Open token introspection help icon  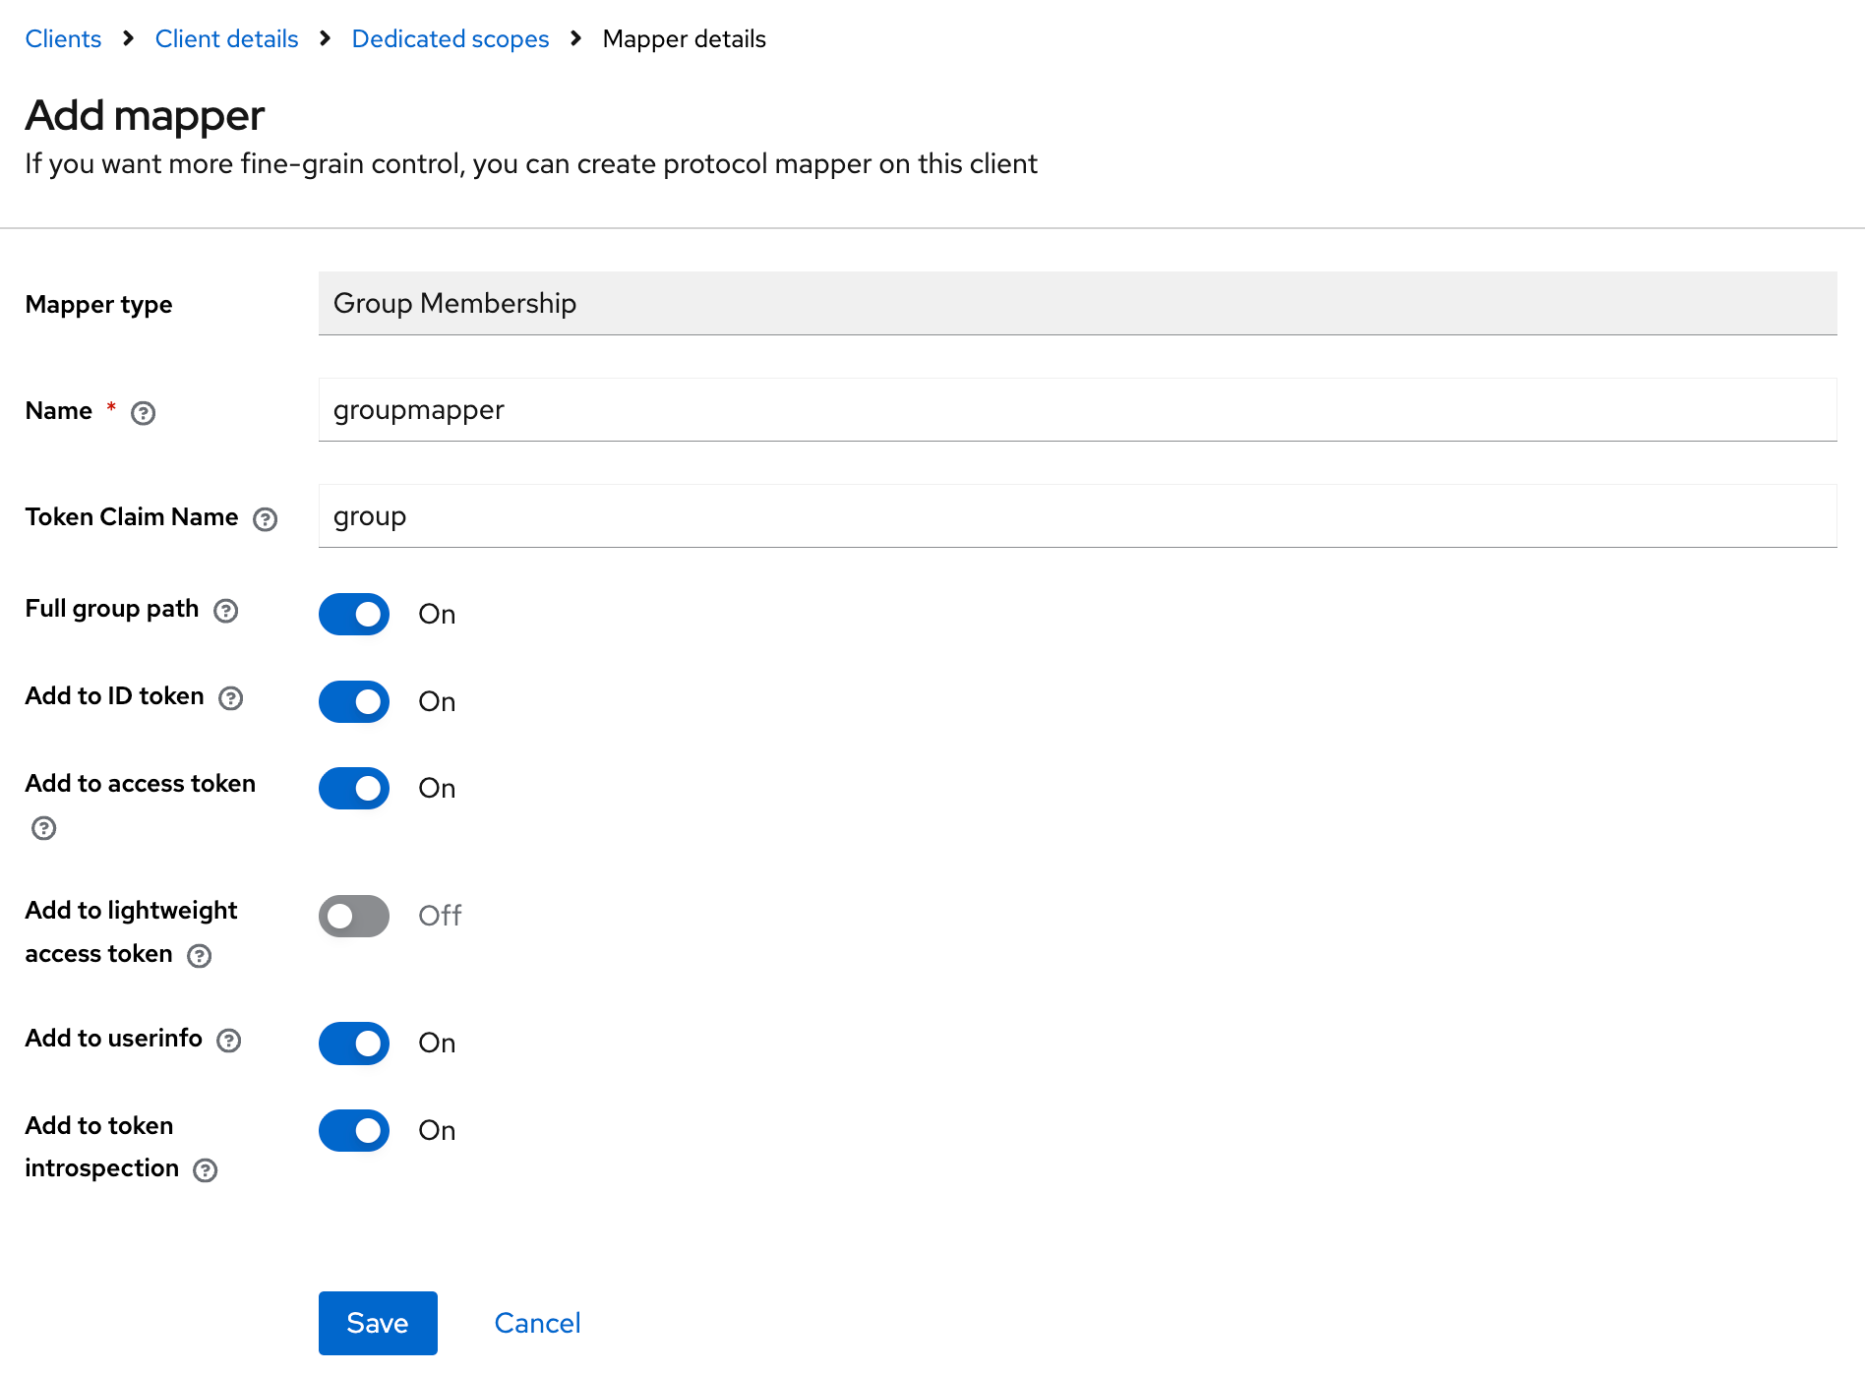click(206, 1170)
